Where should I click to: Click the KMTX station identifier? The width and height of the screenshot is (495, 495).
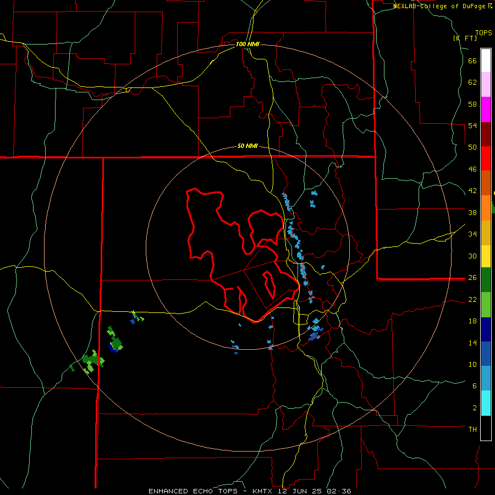[x=263, y=491]
